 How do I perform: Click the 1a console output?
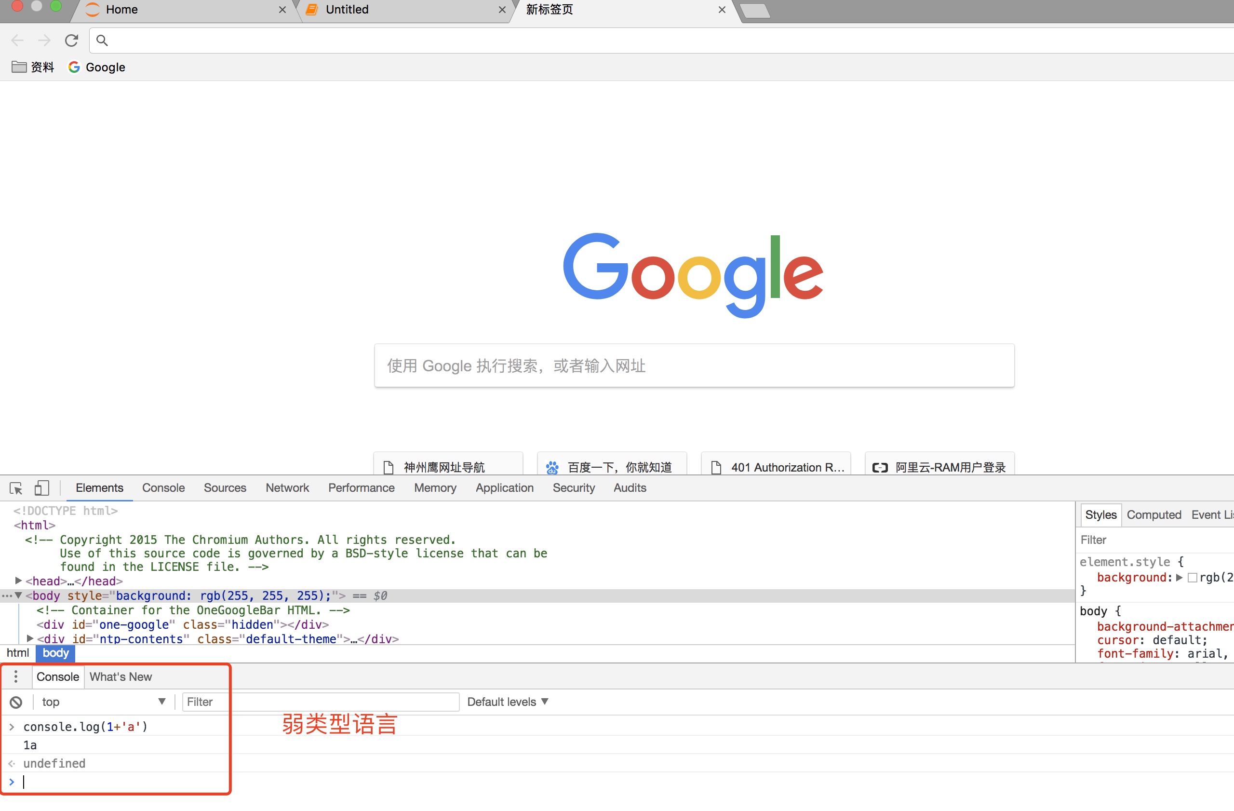pos(30,745)
